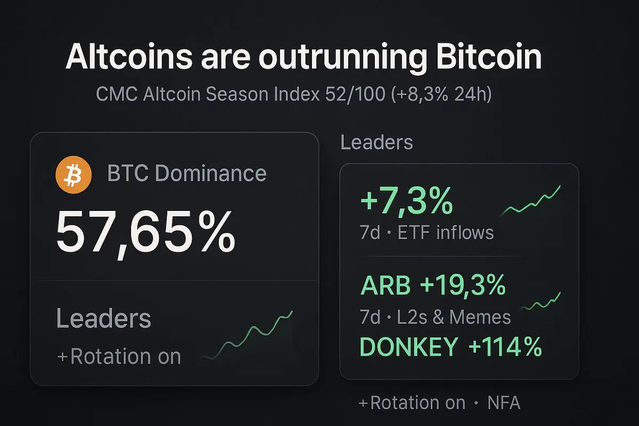Click the '7d · L2s & Memes' caption

pyautogui.click(x=436, y=317)
